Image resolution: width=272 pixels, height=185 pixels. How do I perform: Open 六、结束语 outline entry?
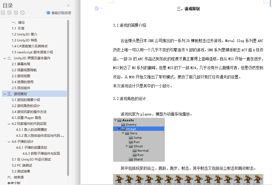pyautogui.click(x=15, y=177)
